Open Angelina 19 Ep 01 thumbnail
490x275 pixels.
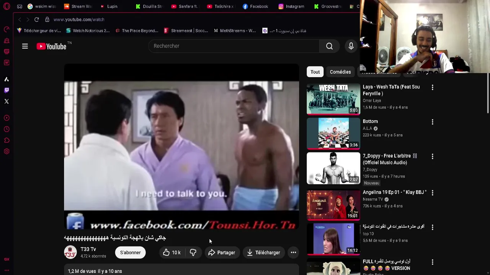pos(333,204)
